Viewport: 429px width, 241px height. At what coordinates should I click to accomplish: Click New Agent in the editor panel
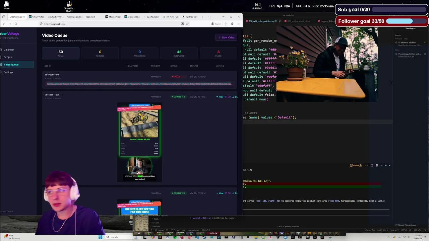(411, 28)
